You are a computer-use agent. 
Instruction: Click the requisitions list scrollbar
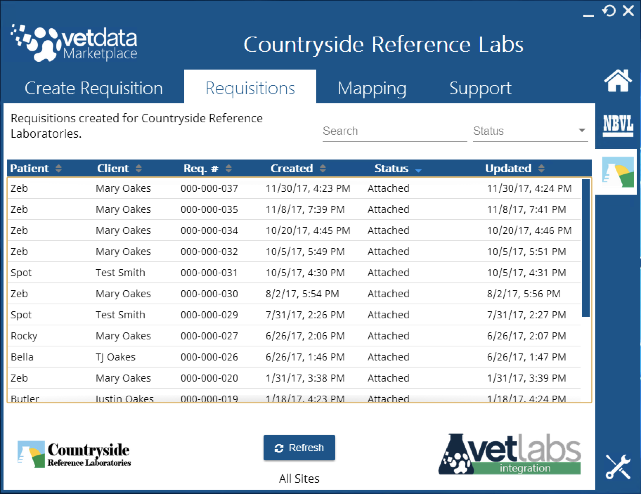click(x=585, y=248)
